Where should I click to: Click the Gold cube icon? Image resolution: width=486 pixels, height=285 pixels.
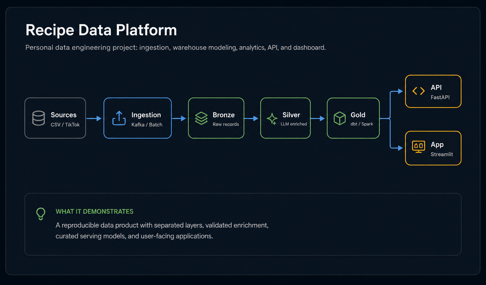point(340,118)
